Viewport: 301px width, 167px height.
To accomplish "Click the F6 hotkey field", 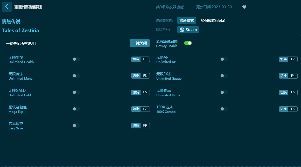I will click(293, 92).
